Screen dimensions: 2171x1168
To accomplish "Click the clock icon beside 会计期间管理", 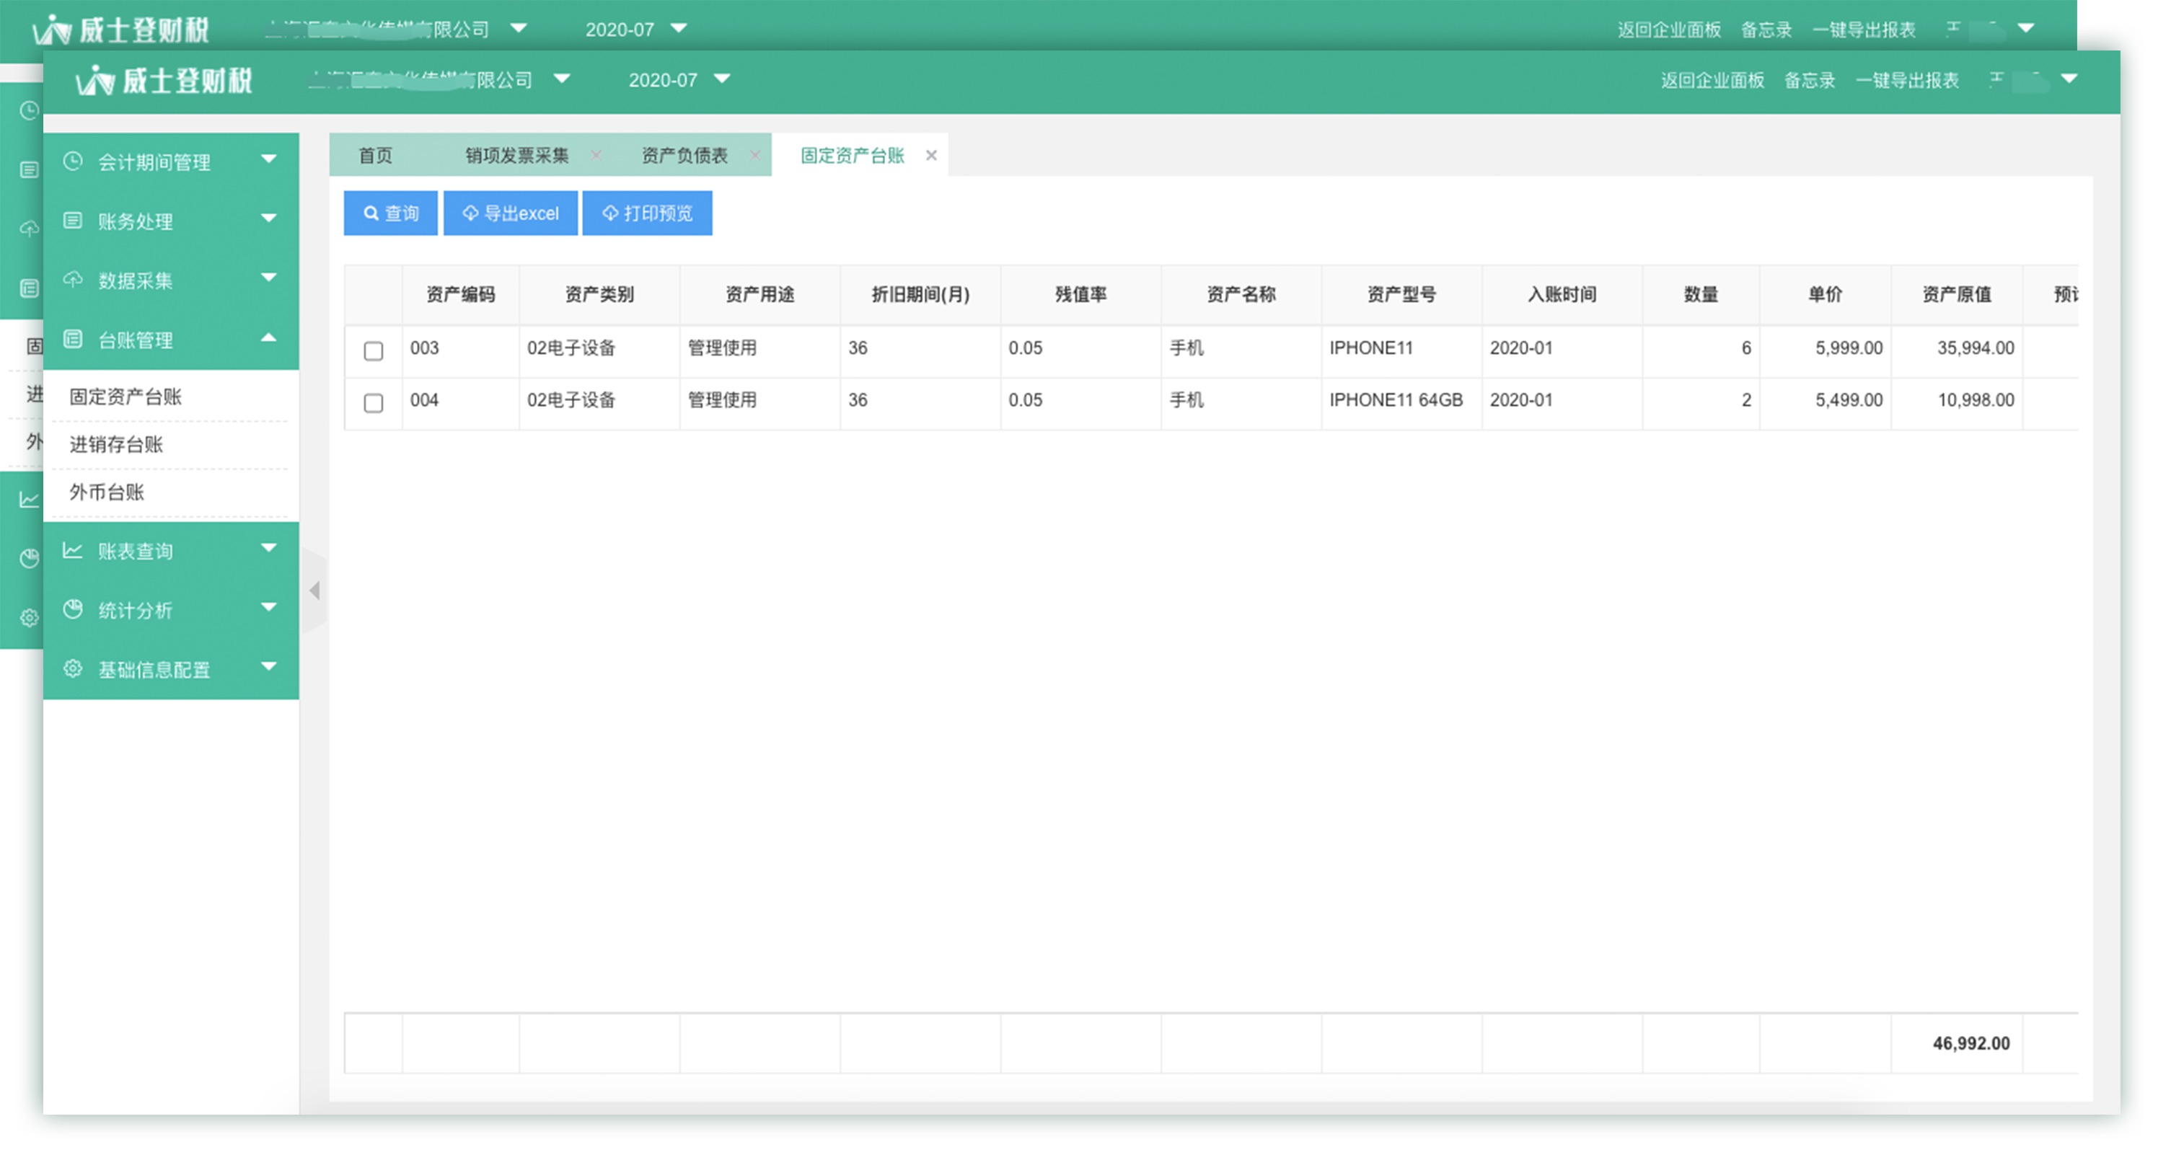I will [x=72, y=160].
